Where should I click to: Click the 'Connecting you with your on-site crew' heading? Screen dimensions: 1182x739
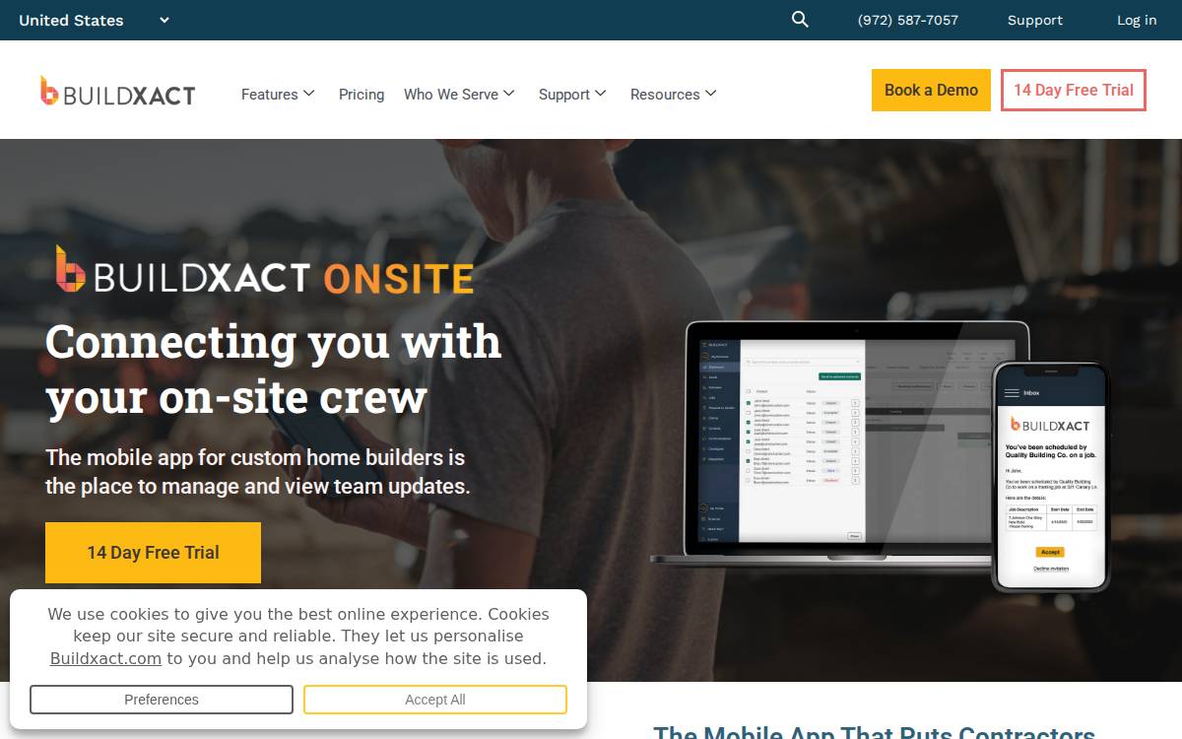pyautogui.click(x=274, y=369)
